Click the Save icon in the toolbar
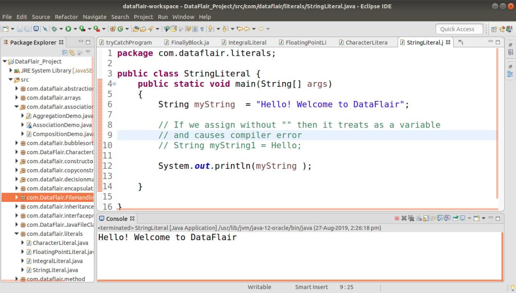Image resolution: width=516 pixels, height=293 pixels. point(19,29)
